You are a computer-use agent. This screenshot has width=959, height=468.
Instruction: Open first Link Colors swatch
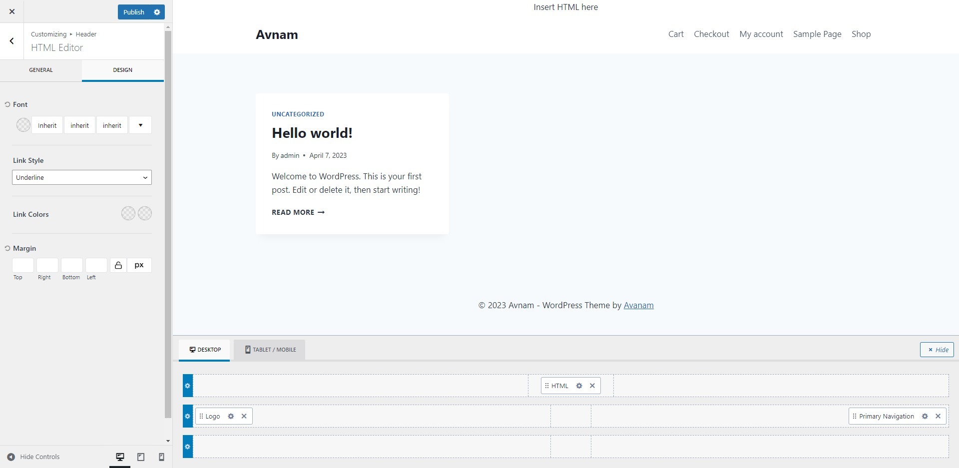coord(128,213)
